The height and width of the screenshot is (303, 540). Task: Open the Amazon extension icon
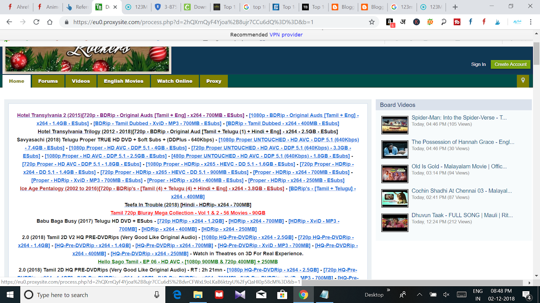(x=390, y=22)
